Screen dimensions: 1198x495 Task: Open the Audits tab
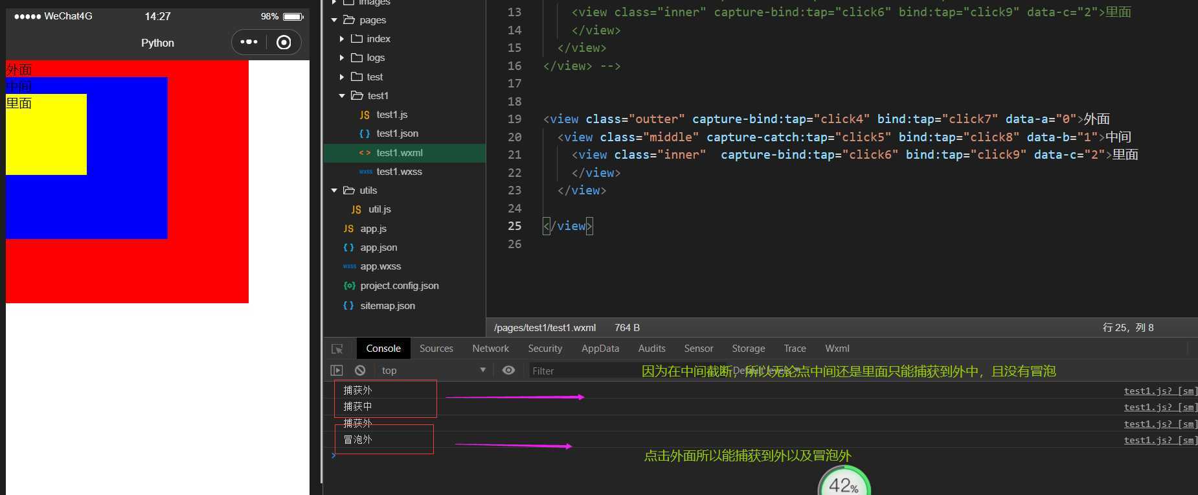point(652,348)
